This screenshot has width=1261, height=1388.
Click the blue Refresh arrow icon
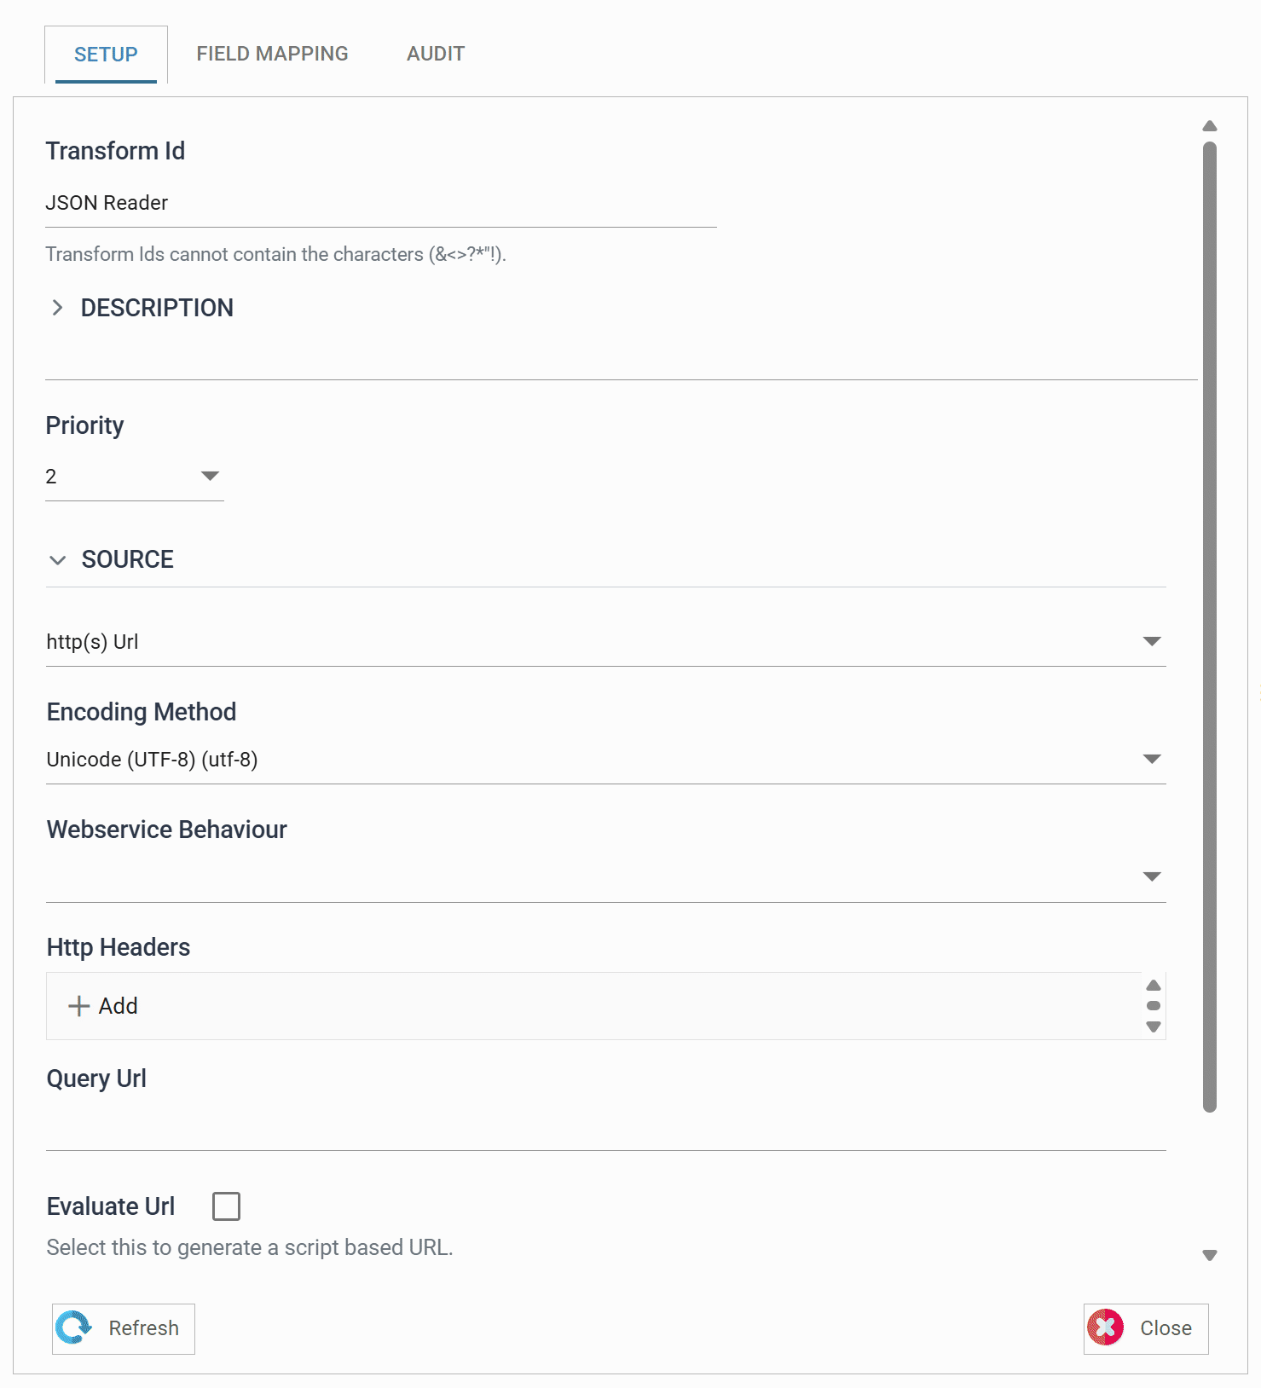[74, 1327]
